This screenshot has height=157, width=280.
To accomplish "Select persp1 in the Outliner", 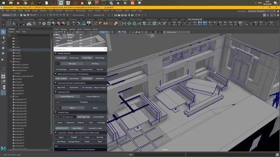I will tap(17, 47).
